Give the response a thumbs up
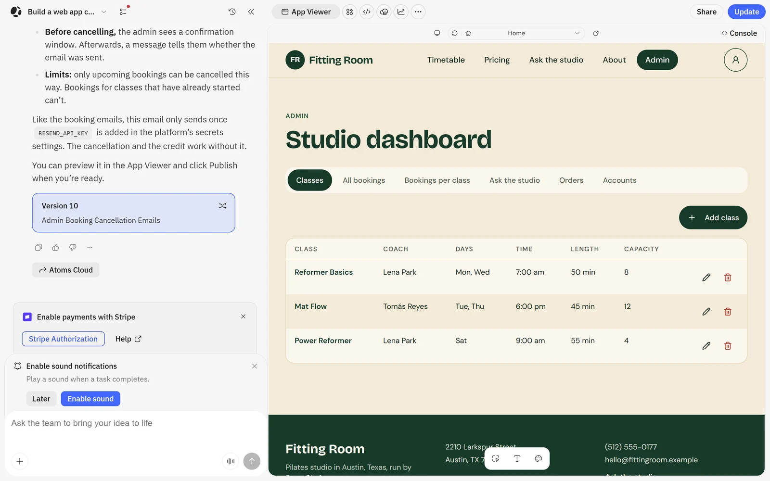 coord(56,247)
